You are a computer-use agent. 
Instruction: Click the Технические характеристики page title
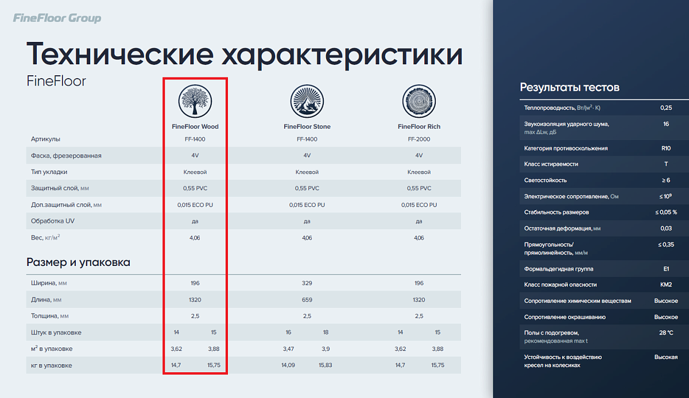(x=244, y=54)
